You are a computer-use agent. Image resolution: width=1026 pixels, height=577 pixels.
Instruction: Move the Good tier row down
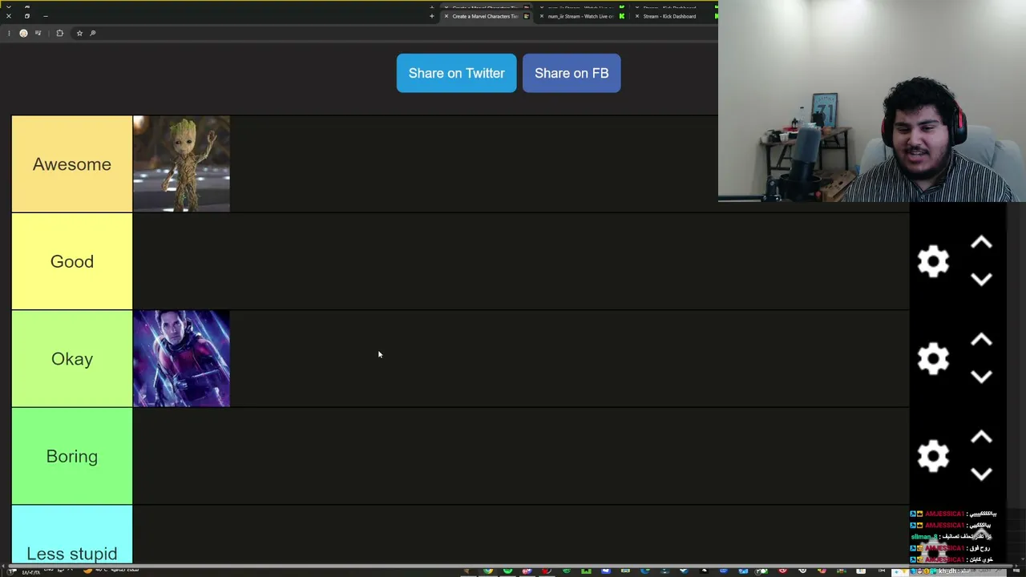pyautogui.click(x=981, y=279)
